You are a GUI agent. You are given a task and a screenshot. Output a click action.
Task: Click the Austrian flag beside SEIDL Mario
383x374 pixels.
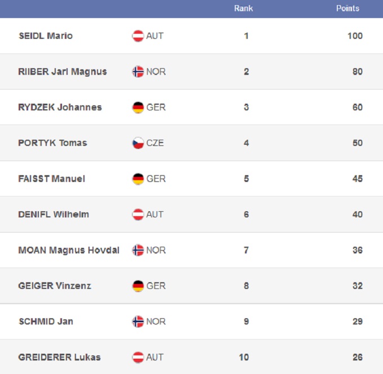(138, 36)
